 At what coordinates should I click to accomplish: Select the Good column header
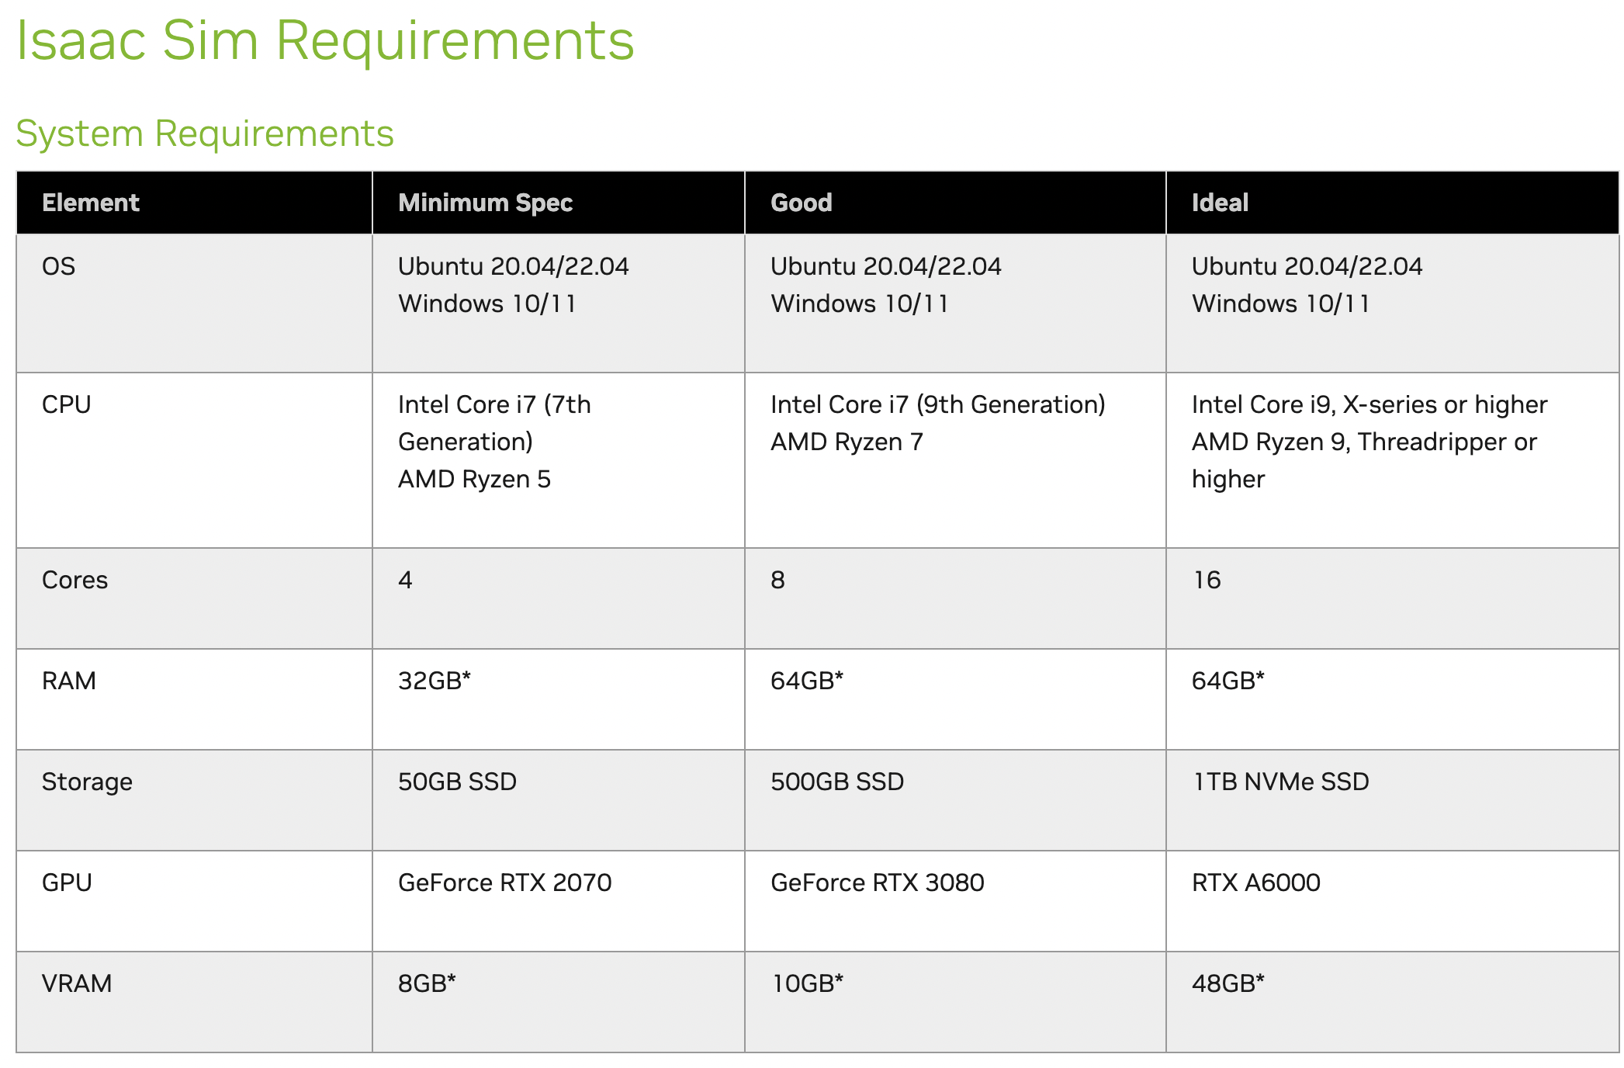pyautogui.click(x=801, y=203)
